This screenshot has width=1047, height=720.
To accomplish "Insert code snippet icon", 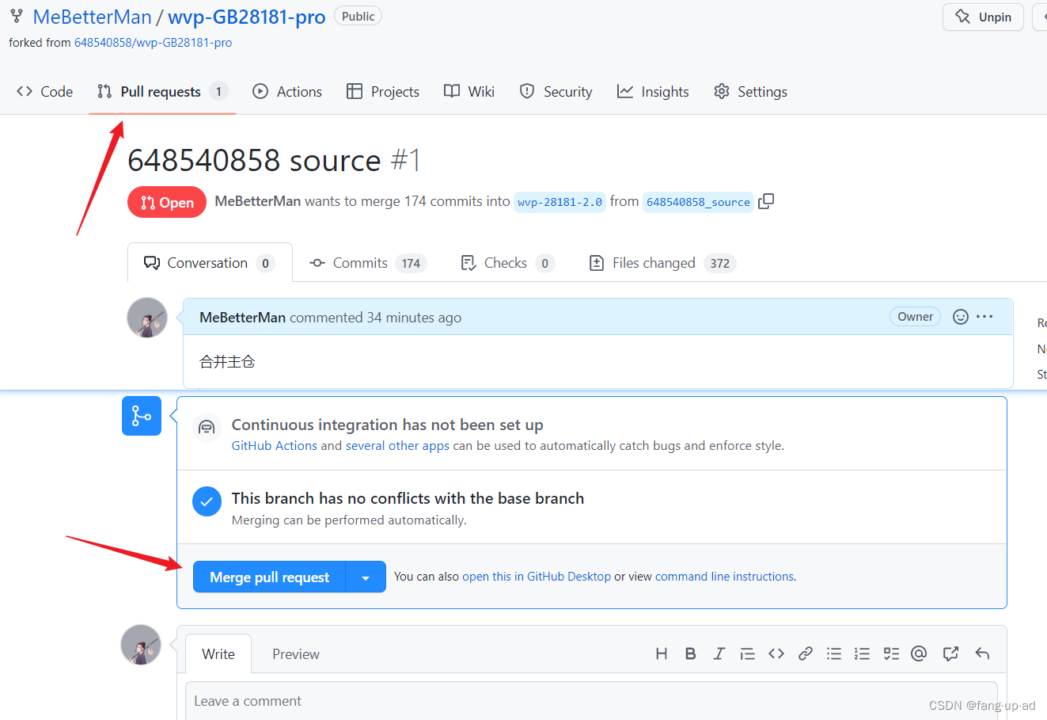I will 776,653.
